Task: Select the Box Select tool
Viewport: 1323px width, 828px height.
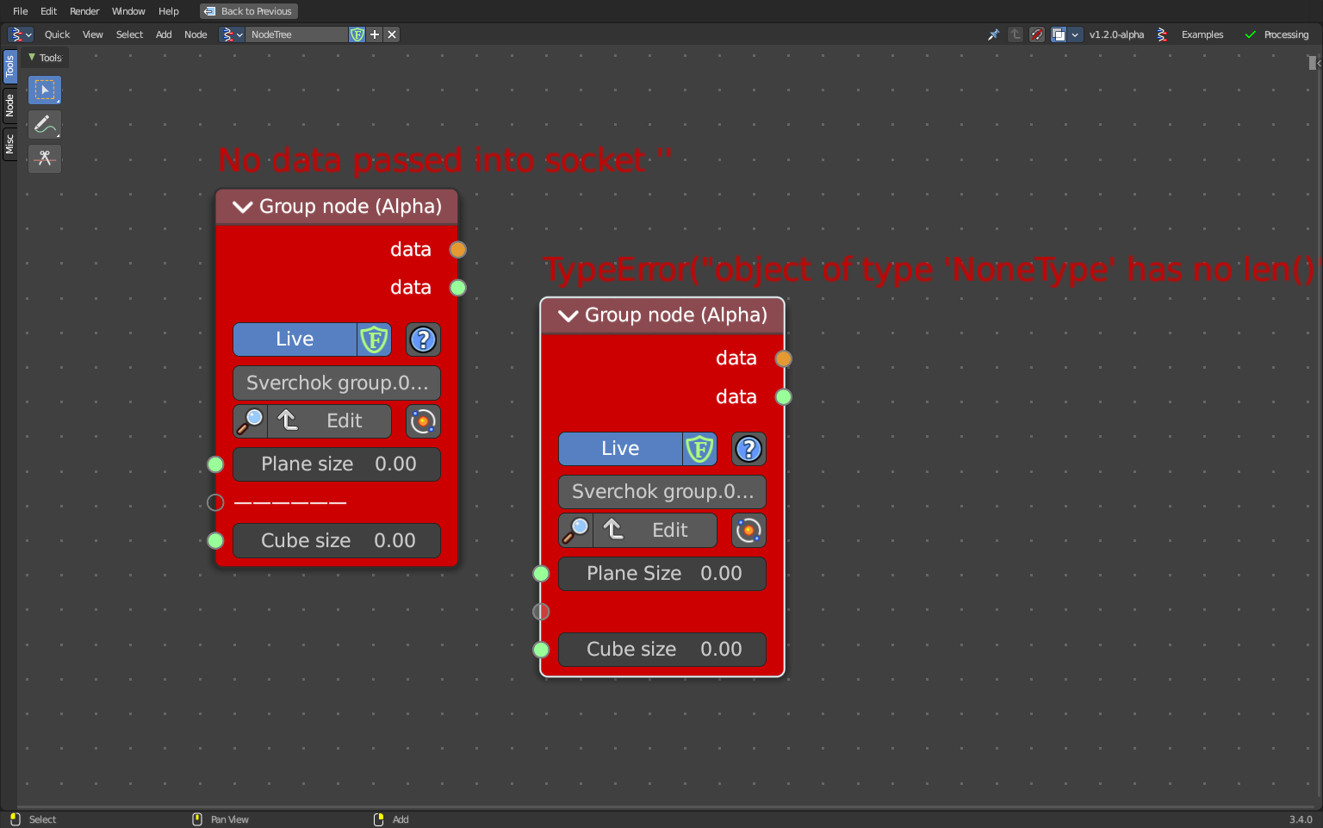Action: pyautogui.click(x=45, y=90)
